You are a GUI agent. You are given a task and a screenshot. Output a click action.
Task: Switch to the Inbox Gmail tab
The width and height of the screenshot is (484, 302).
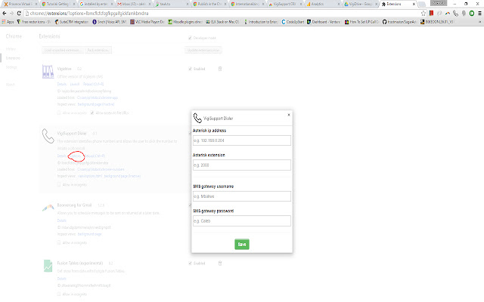(x=133, y=4)
